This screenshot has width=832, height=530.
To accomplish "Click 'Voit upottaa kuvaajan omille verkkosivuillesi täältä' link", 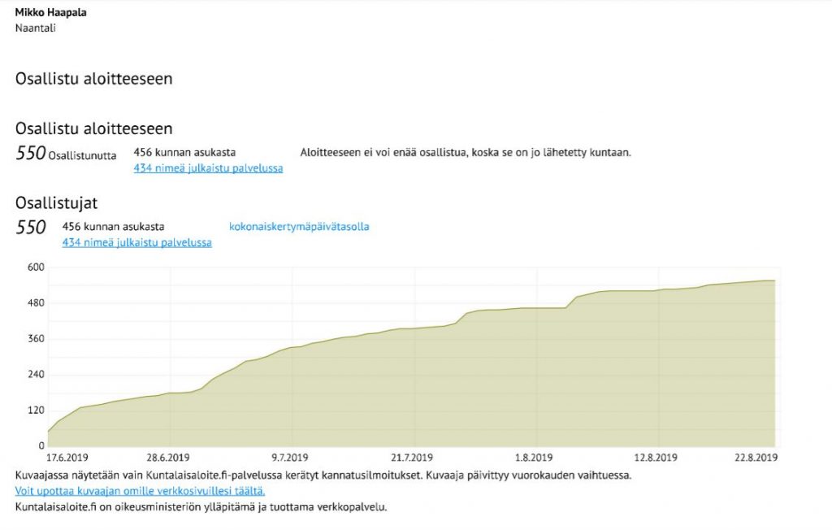I will tap(140, 491).
